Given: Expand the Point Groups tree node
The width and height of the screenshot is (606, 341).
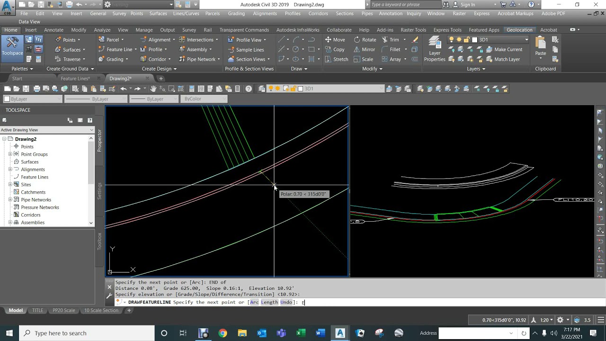Looking at the screenshot, I should (x=10, y=154).
